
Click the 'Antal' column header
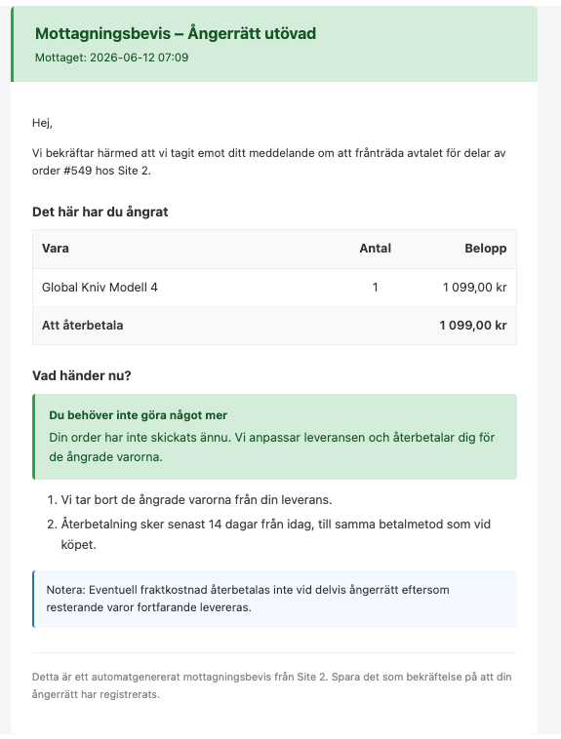(x=375, y=249)
